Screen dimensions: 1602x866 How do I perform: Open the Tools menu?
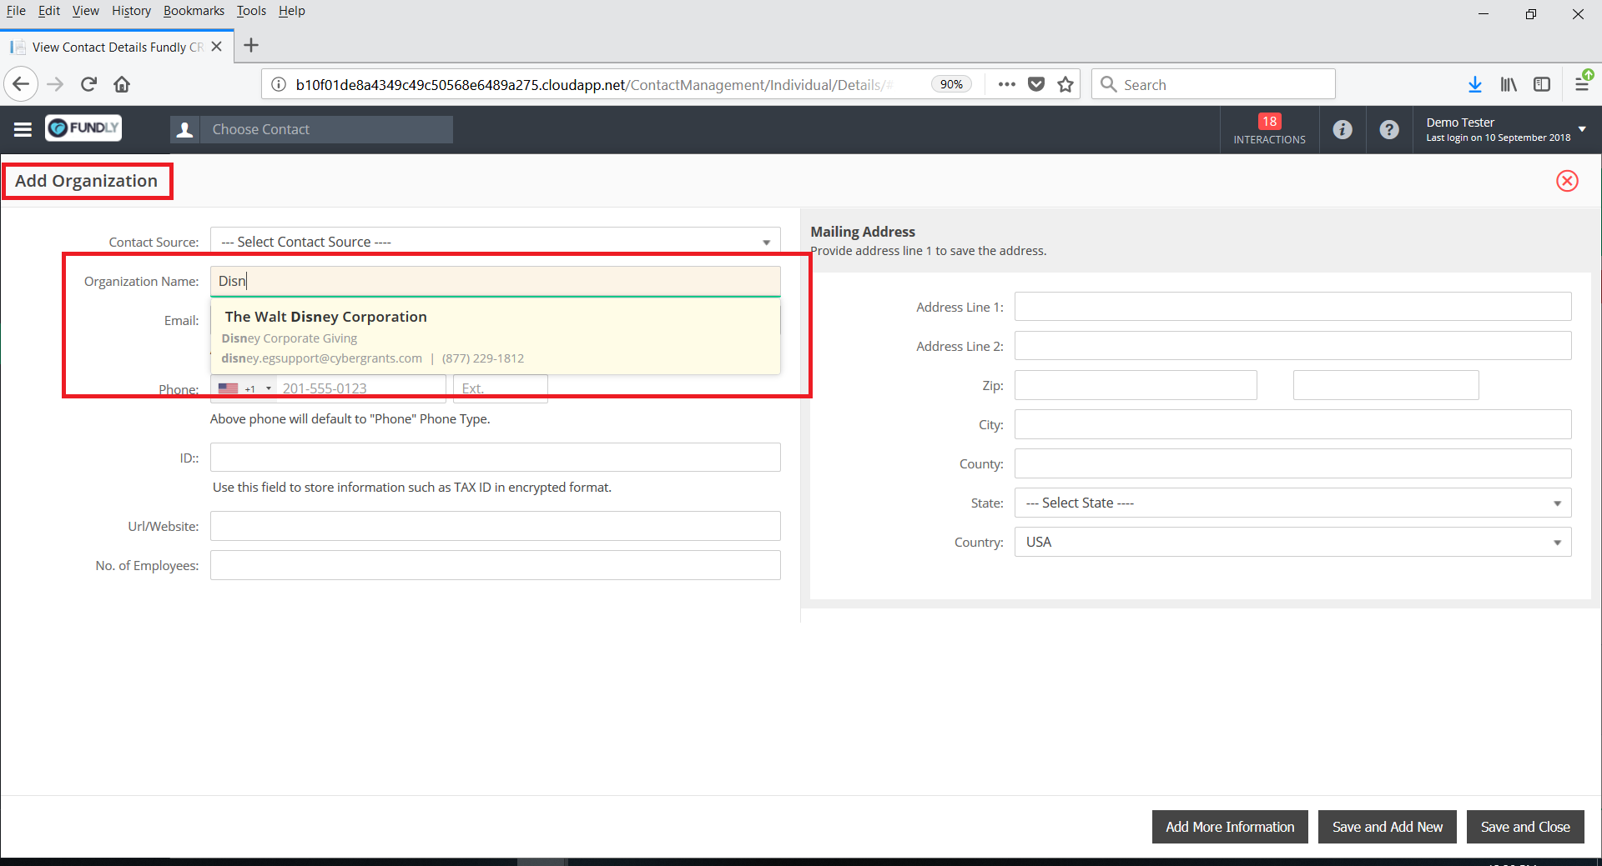pos(251,11)
